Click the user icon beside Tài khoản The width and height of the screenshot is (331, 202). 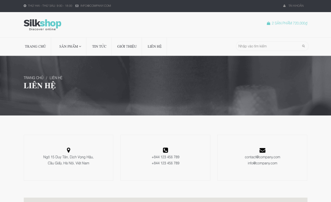pyautogui.click(x=284, y=6)
